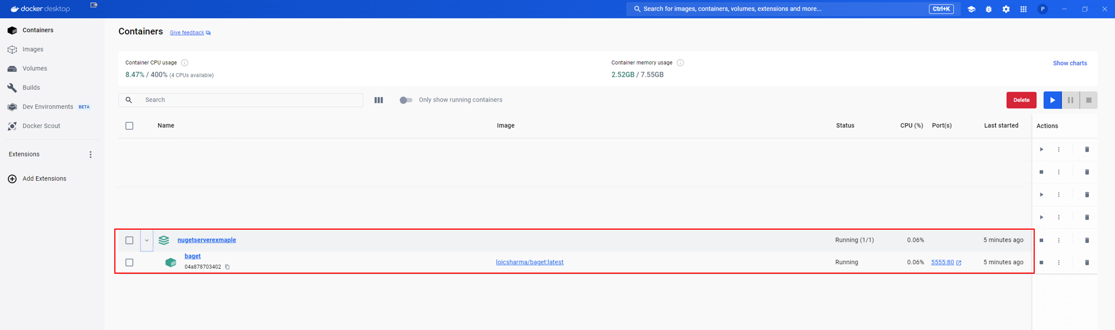Go to Images in the sidebar
This screenshot has height=330, width=1115.
32,50
